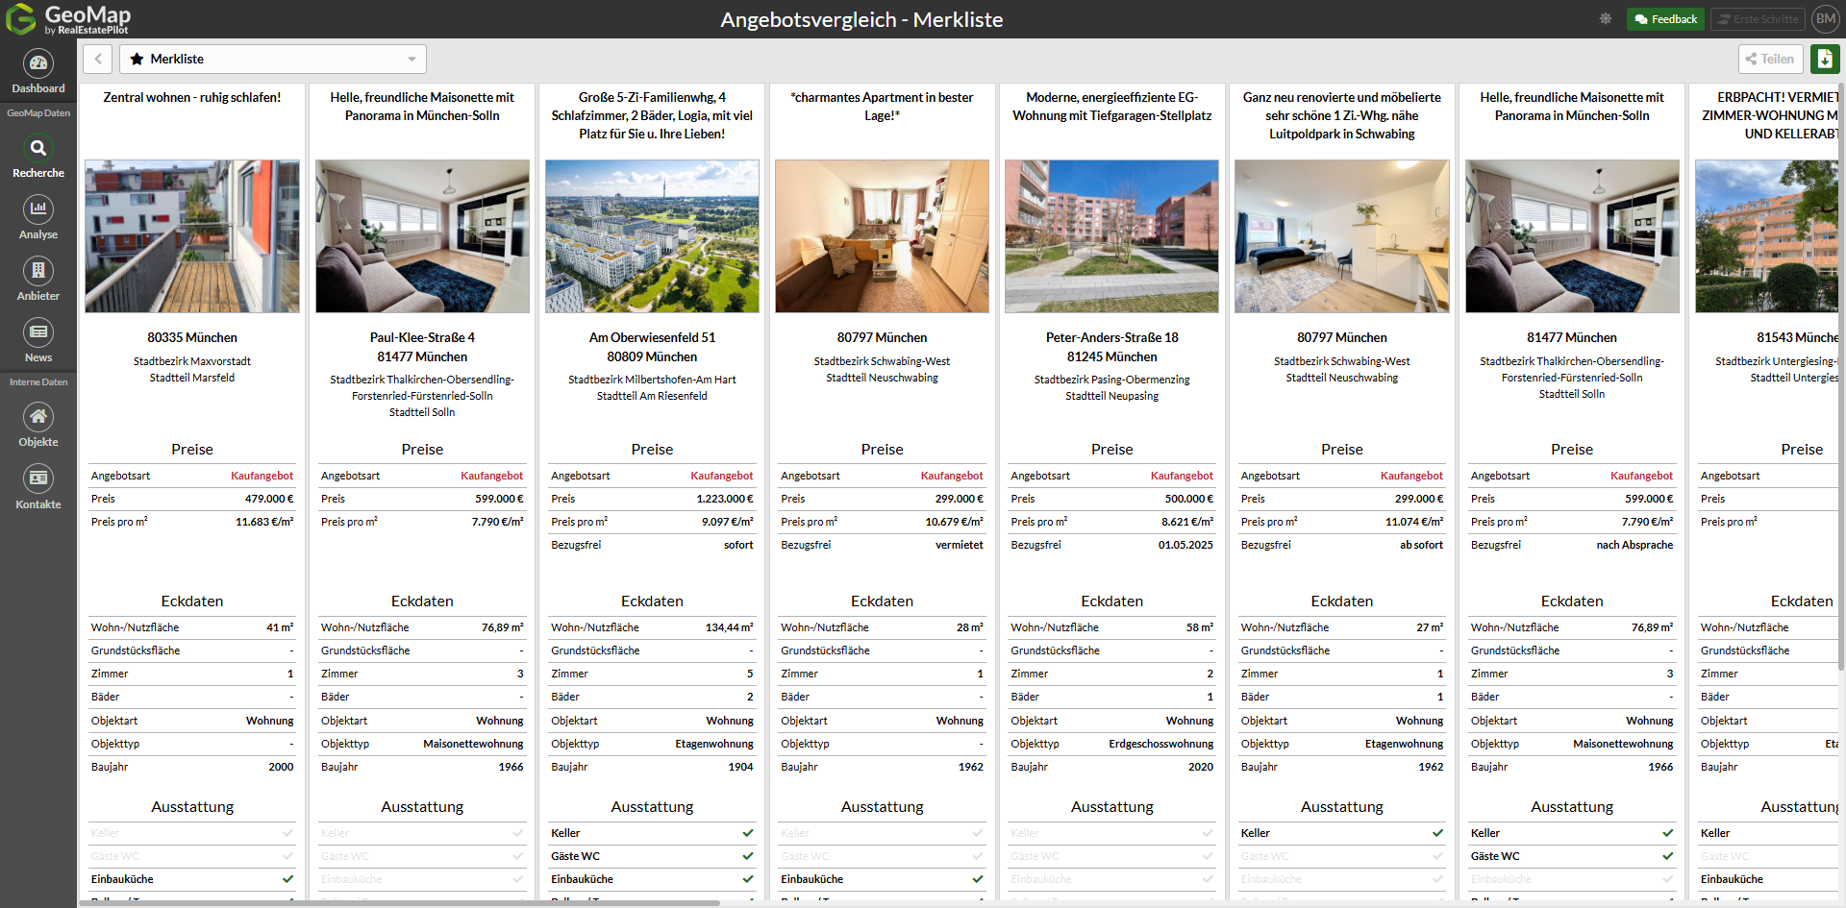Viewport: 1846px width, 908px height.
Task: Open the BM user avatar menu
Action: click(1825, 19)
